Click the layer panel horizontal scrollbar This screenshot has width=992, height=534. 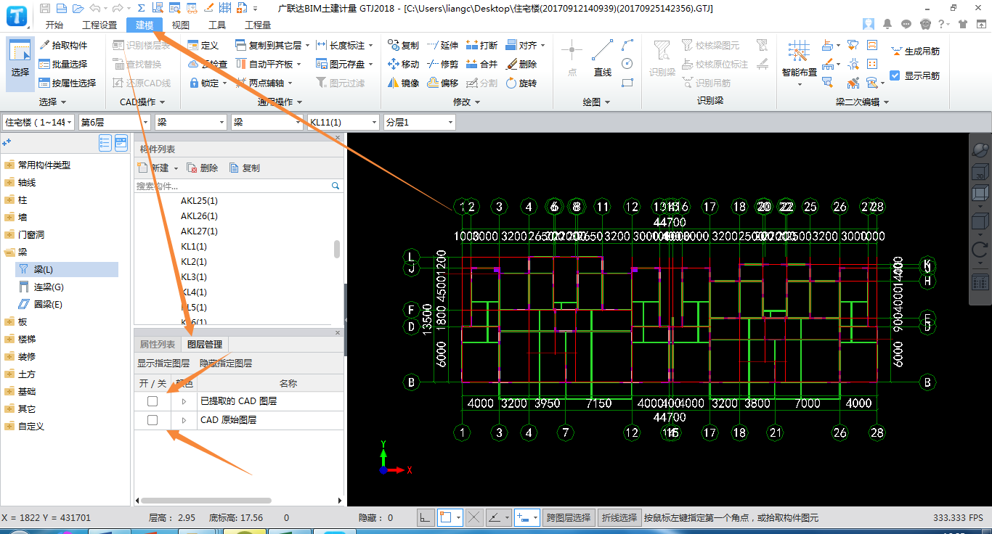coord(206,501)
